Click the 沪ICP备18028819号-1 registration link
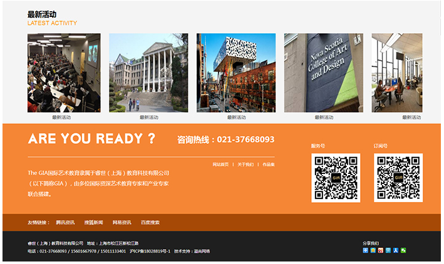 [150, 251]
